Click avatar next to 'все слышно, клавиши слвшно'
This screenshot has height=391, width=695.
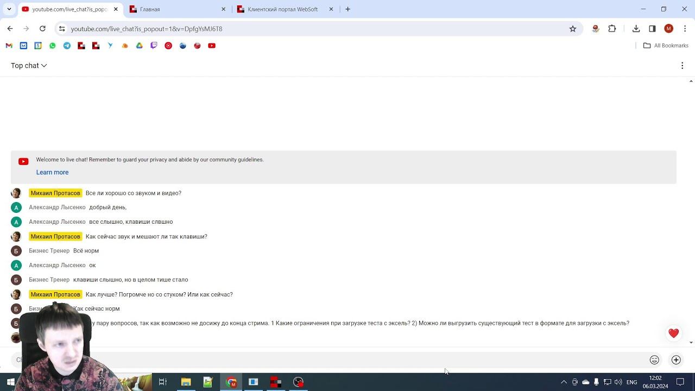[x=16, y=222]
